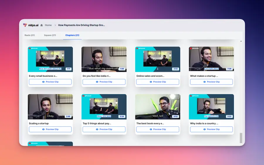Screen dimensions: 264x165
Task: Click the title 'Every small business s...'
Action: click(x=43, y=76)
